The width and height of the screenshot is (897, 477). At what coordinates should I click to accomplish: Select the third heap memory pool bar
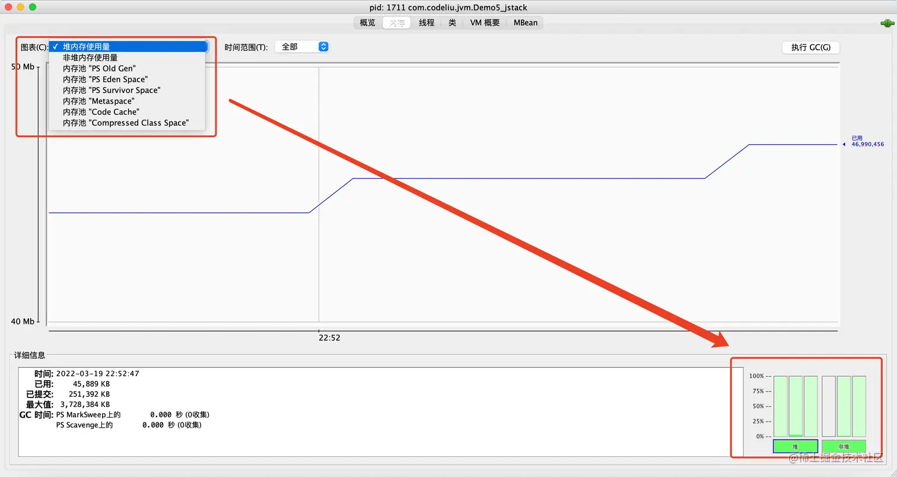tap(810, 406)
